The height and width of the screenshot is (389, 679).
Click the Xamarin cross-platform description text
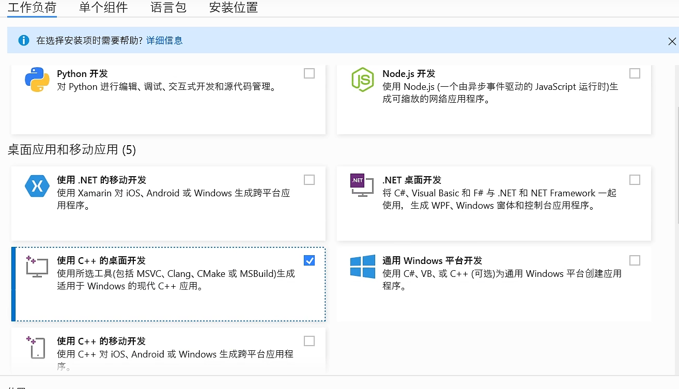click(174, 199)
